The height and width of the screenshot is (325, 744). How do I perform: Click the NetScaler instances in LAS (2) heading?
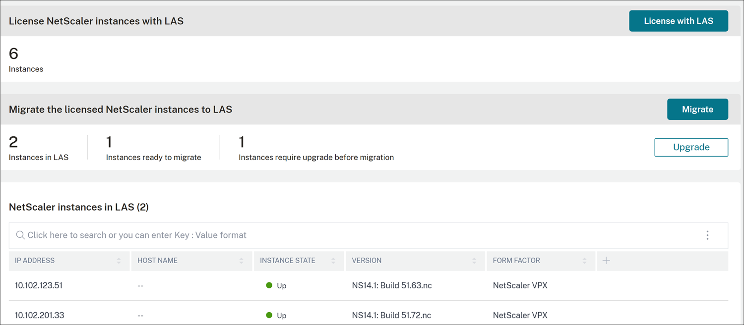pyautogui.click(x=79, y=207)
